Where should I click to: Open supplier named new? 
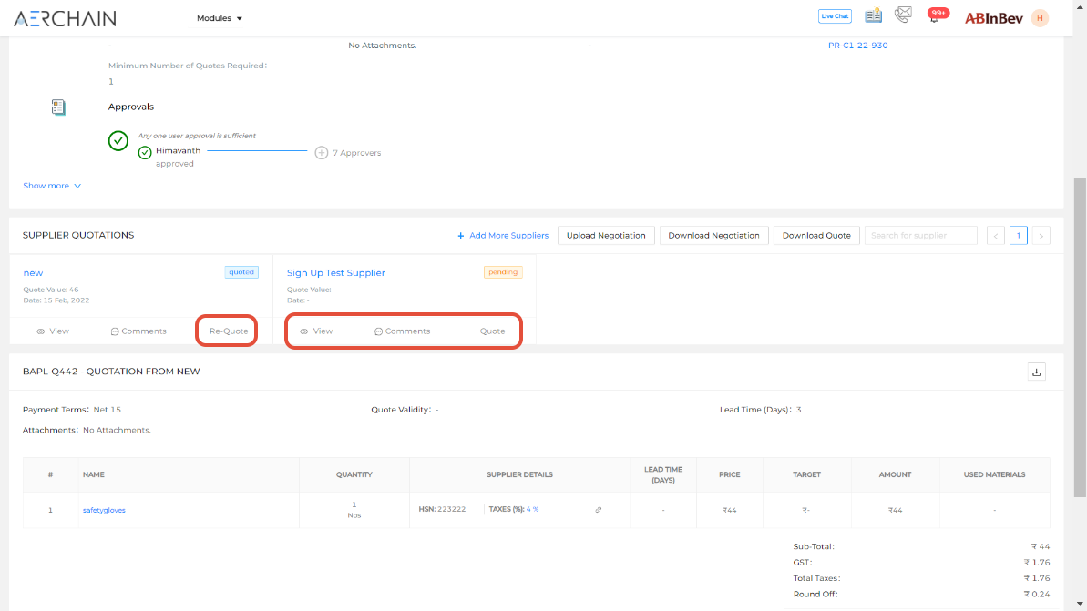[x=34, y=273]
